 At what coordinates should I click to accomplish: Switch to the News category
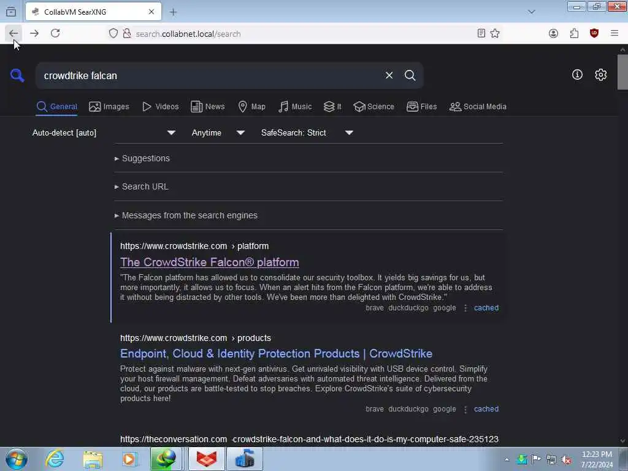207,107
